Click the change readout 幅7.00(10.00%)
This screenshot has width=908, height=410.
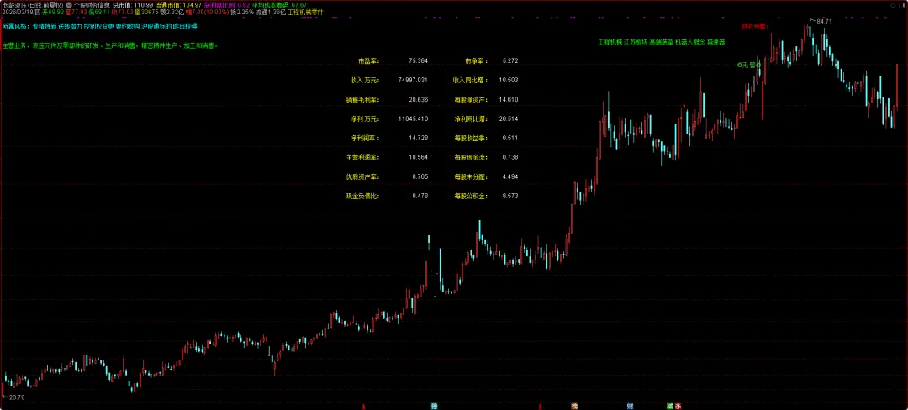[x=207, y=12]
